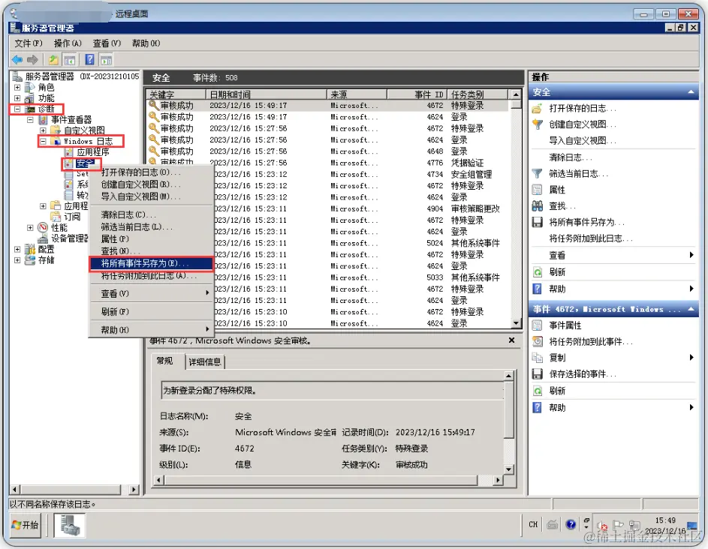Viewport: 708px width, 549px height.
Task: Select 功能 node in the tree
Action: pyautogui.click(x=46, y=98)
